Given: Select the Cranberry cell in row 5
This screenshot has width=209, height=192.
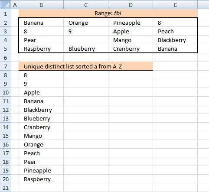Looking at the screenshot, I should (x=131, y=49).
